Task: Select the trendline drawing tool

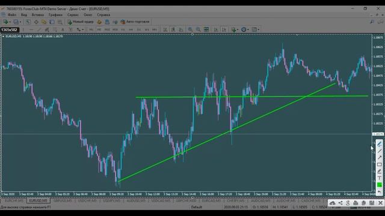Action: pos(39,29)
